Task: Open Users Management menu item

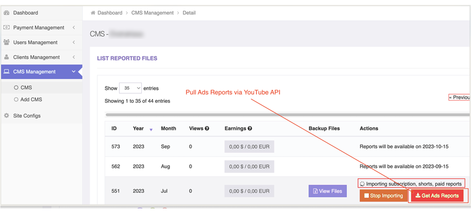Action: (41, 42)
